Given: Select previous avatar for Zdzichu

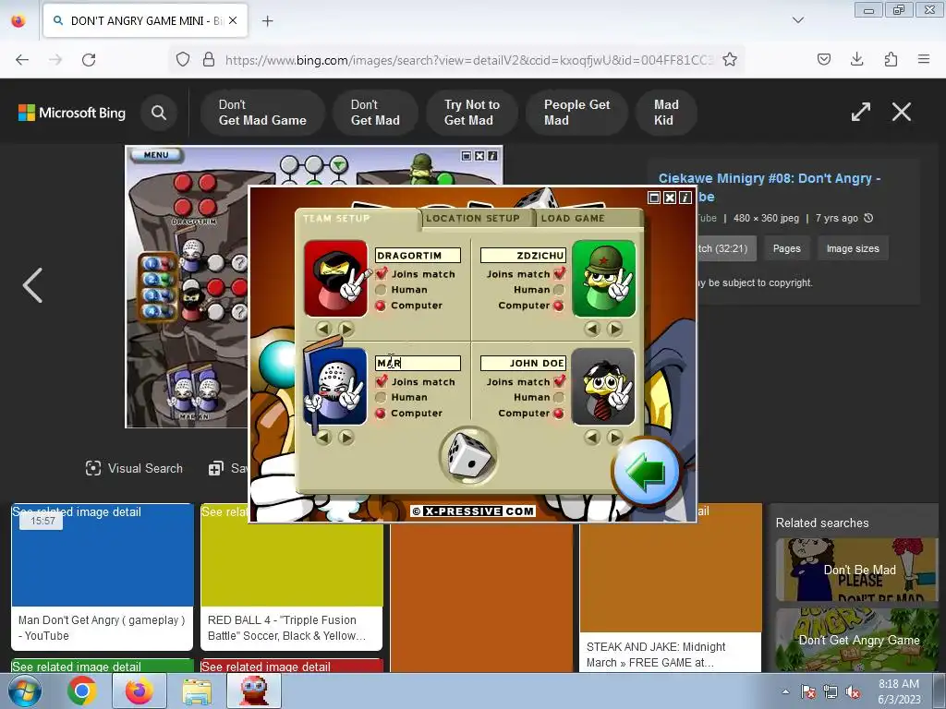Looking at the screenshot, I should [x=592, y=329].
